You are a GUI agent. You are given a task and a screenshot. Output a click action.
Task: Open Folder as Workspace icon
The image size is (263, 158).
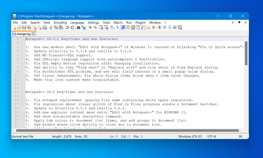point(148,28)
